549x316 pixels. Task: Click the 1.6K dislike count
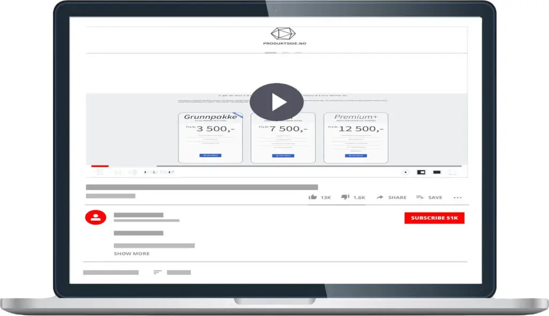(359, 198)
